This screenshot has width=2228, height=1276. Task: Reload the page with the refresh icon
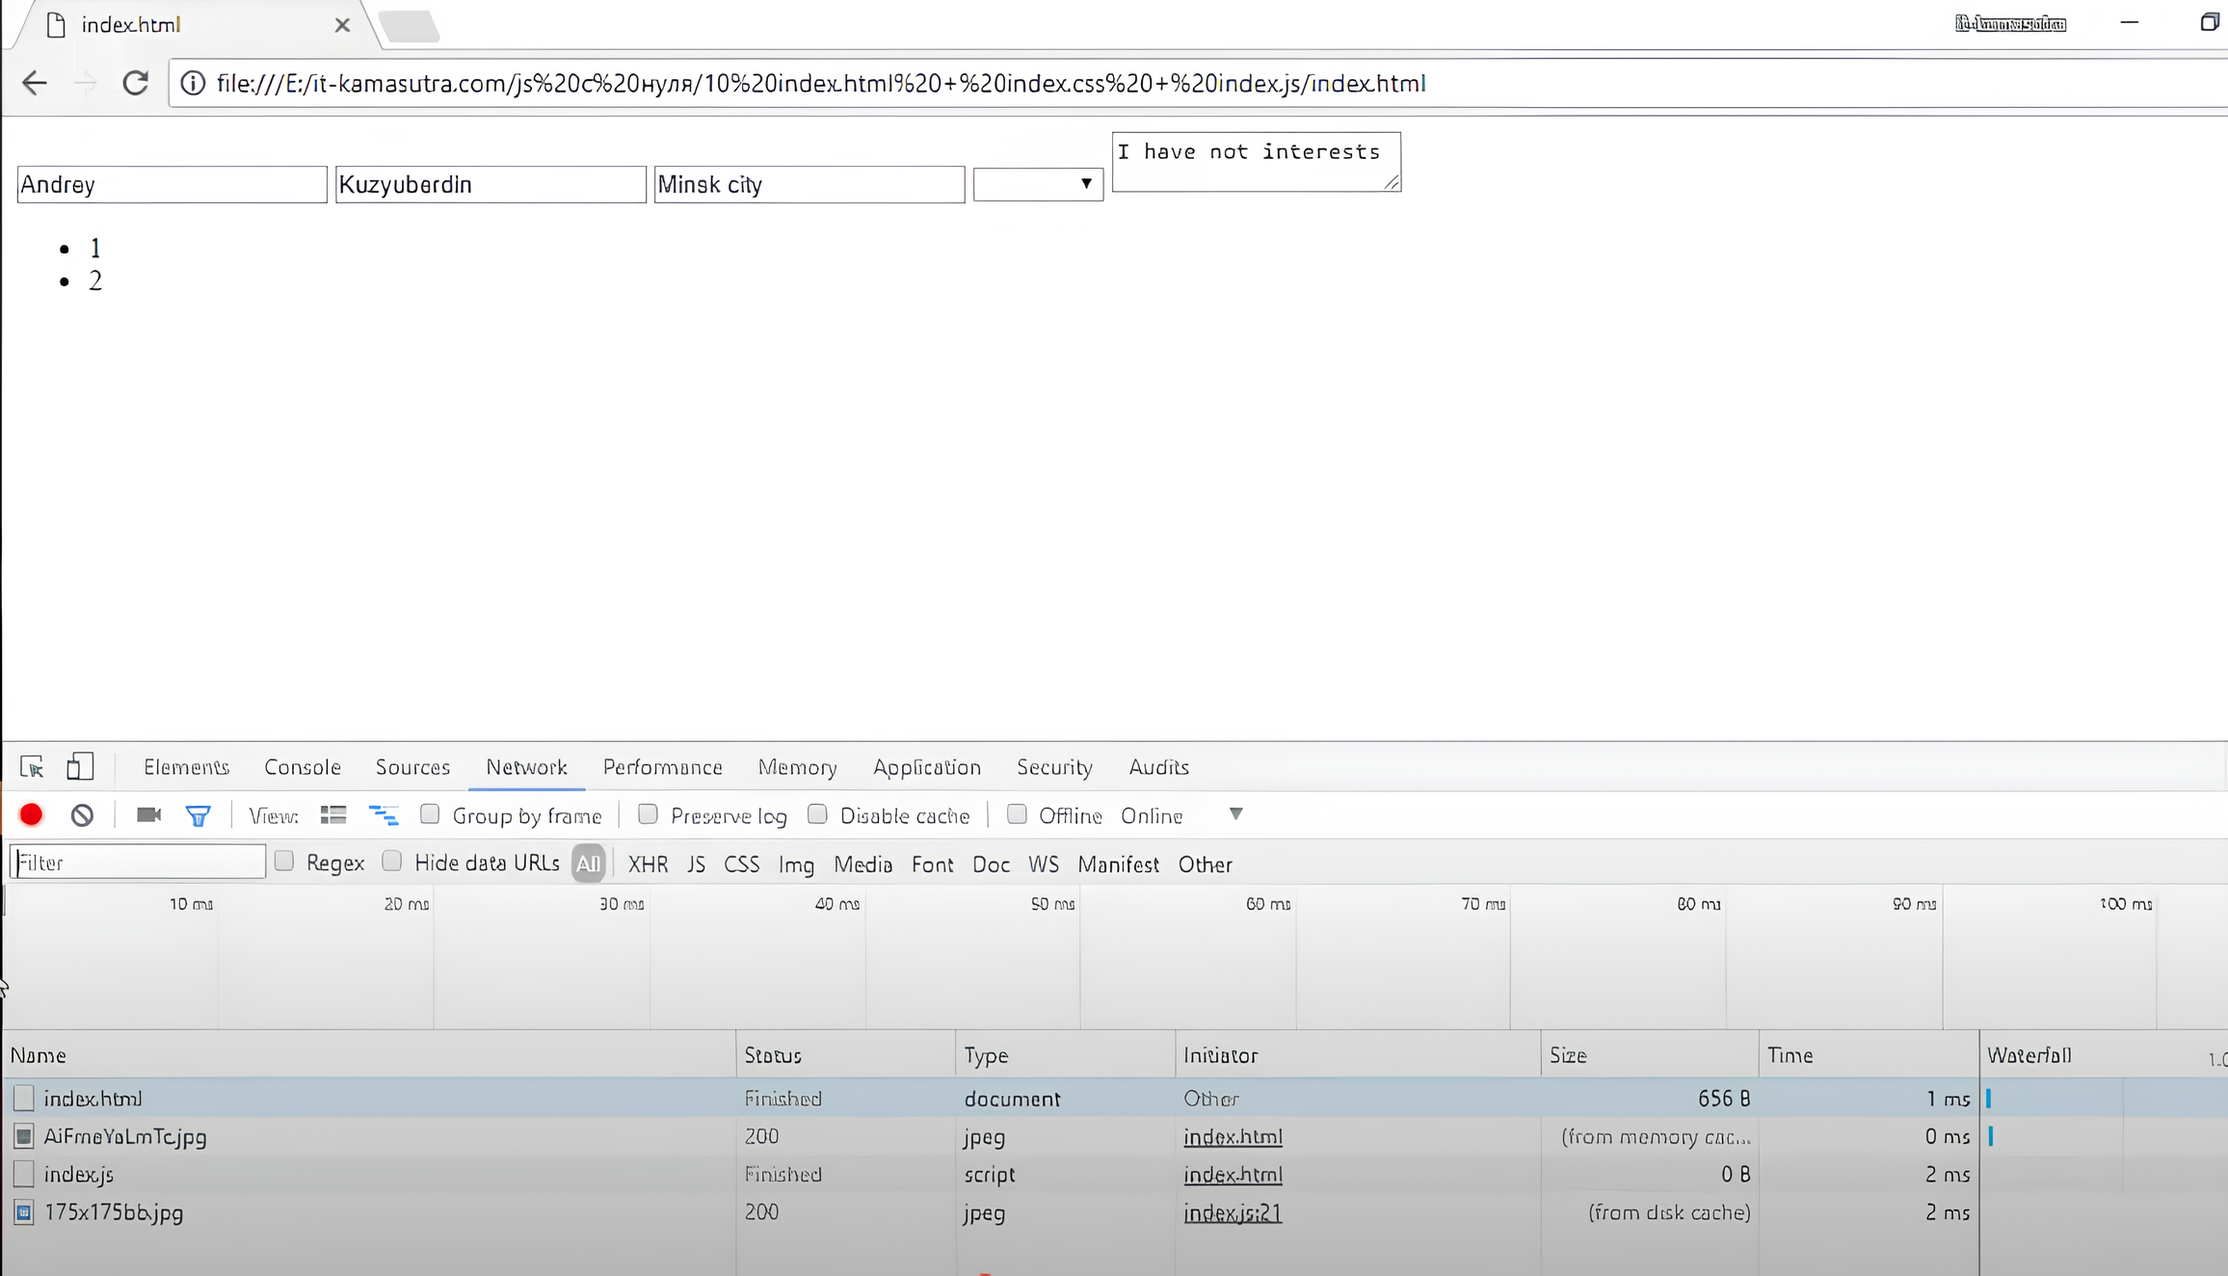click(136, 83)
